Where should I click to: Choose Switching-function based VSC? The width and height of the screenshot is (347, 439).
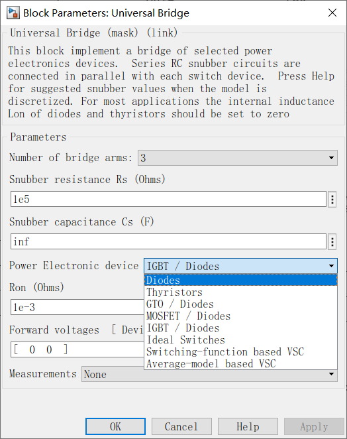[240, 352]
